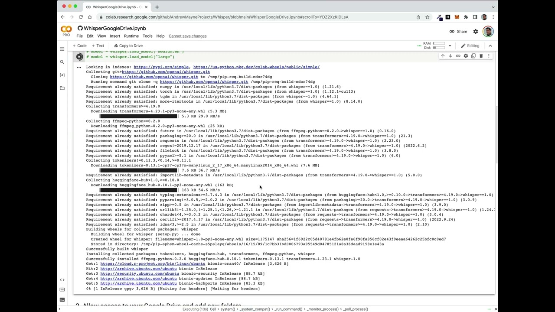Open more cell actions menu
Screen dimensions: 555x312
[x=489, y=56]
